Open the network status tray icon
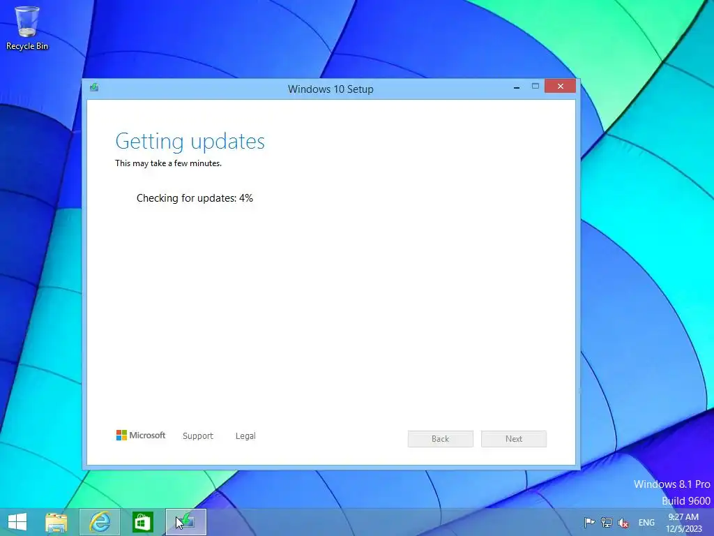The height and width of the screenshot is (536, 714). [x=607, y=522]
